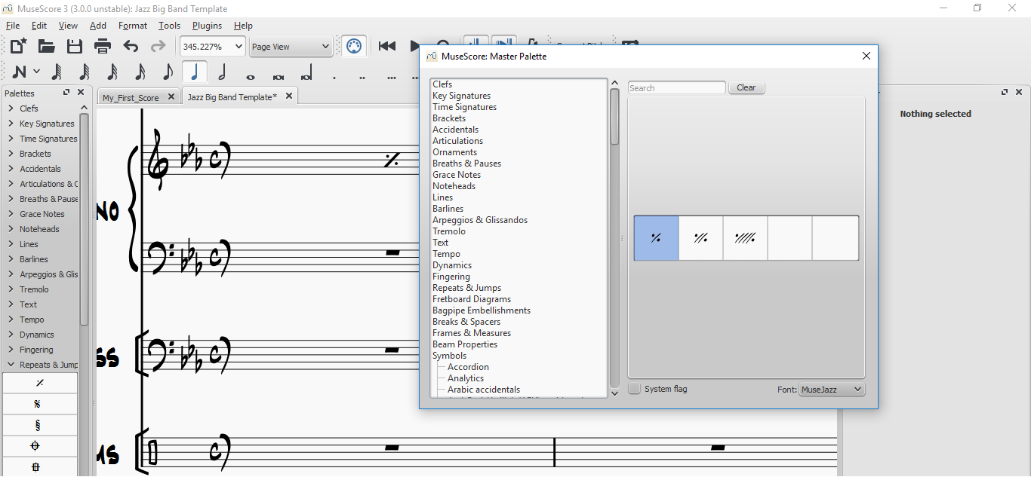1031x477 pixels.
Task: Open the View menu
Action: pyautogui.click(x=68, y=26)
